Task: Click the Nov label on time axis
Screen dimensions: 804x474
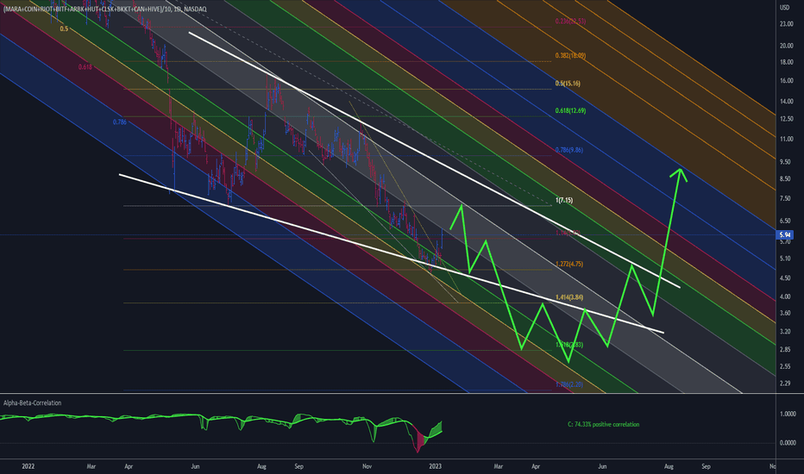Action: click(x=367, y=466)
